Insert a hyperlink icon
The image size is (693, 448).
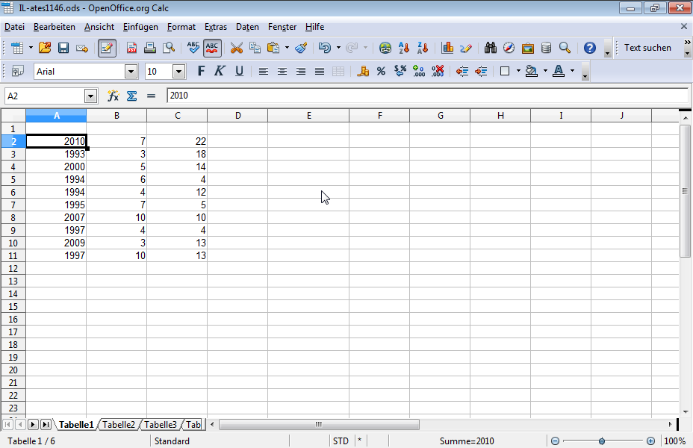pyautogui.click(x=385, y=48)
